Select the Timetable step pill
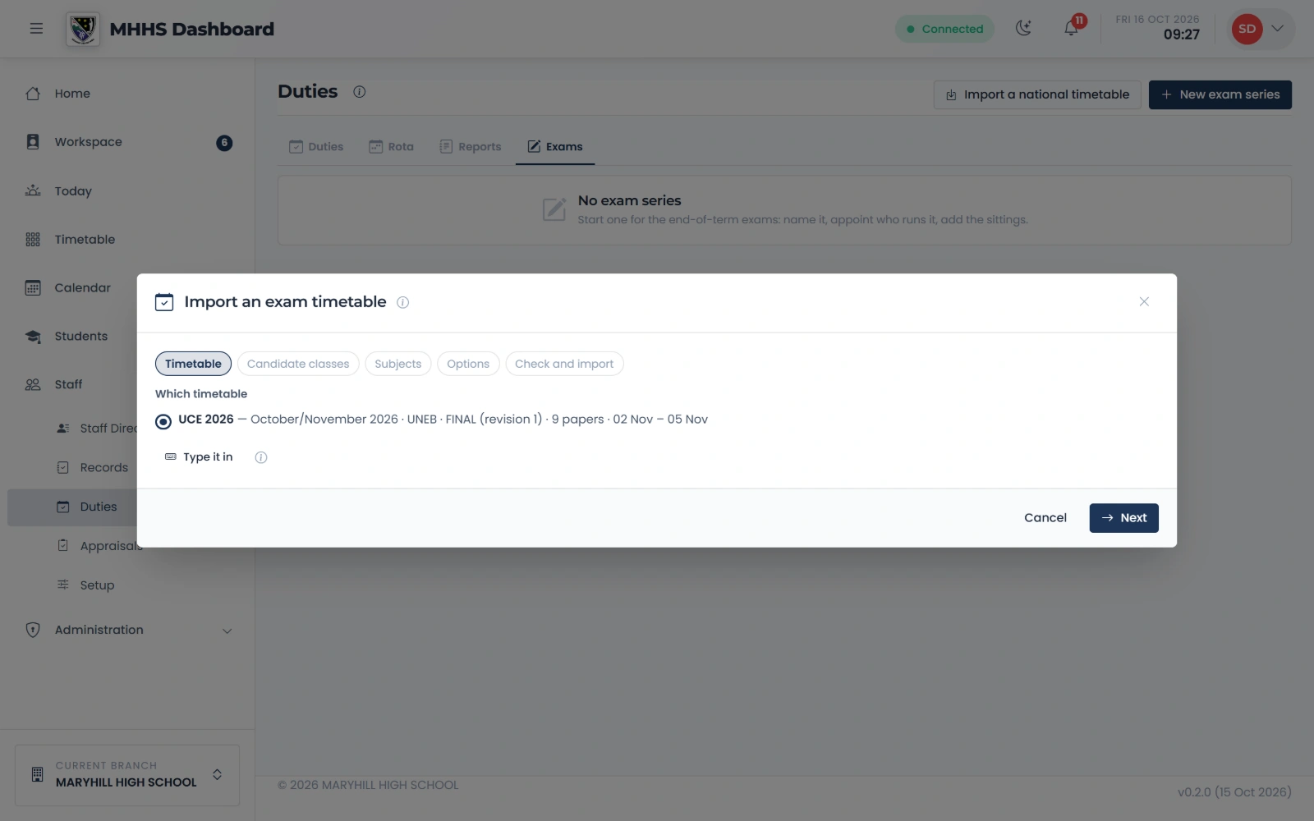This screenshot has height=821, width=1314. tap(193, 364)
